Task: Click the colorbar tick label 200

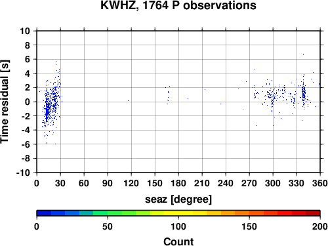Action: (320, 226)
